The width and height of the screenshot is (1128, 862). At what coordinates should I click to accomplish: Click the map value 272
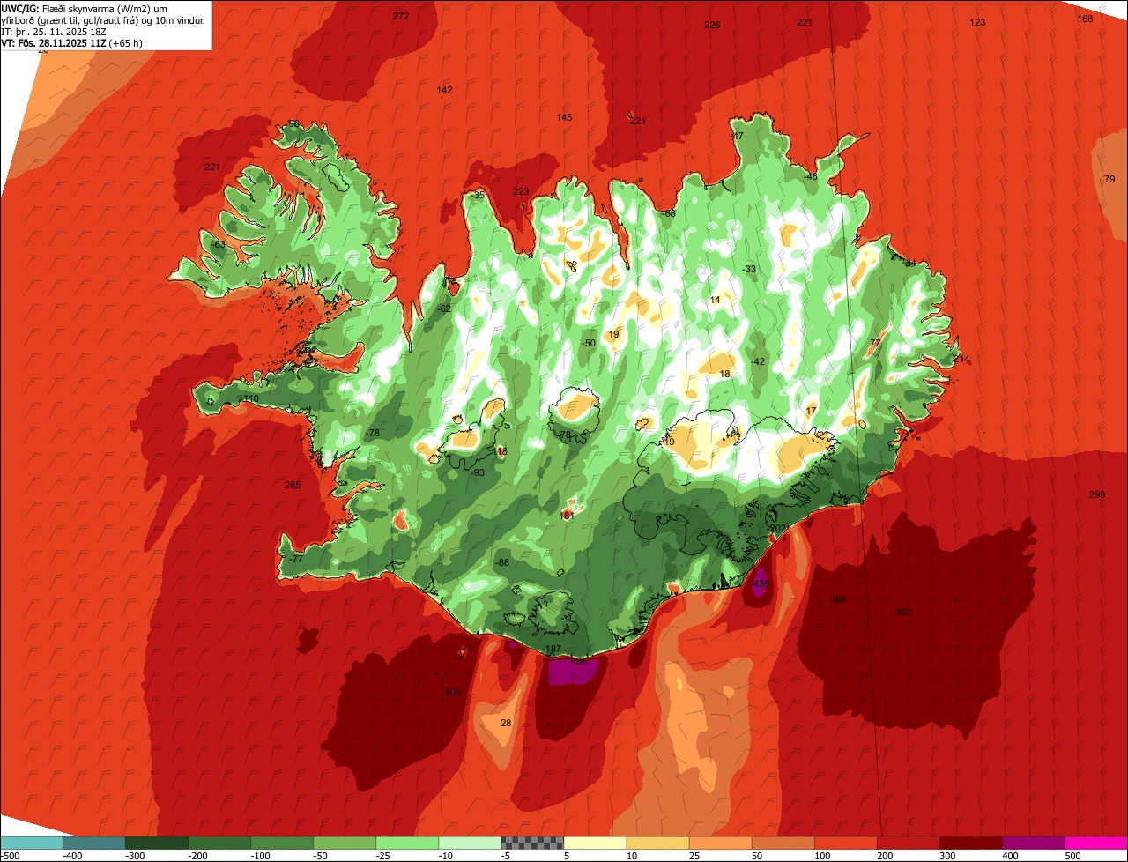coord(401,16)
